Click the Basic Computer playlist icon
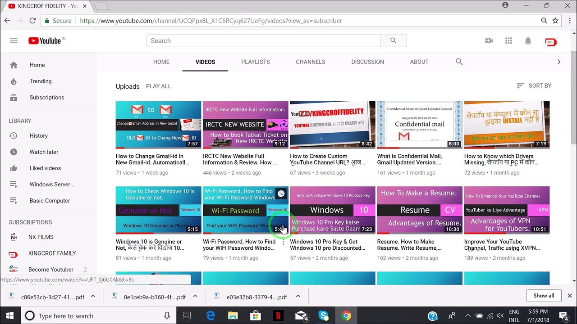Screen dimensions: 577x324 (14, 200)
